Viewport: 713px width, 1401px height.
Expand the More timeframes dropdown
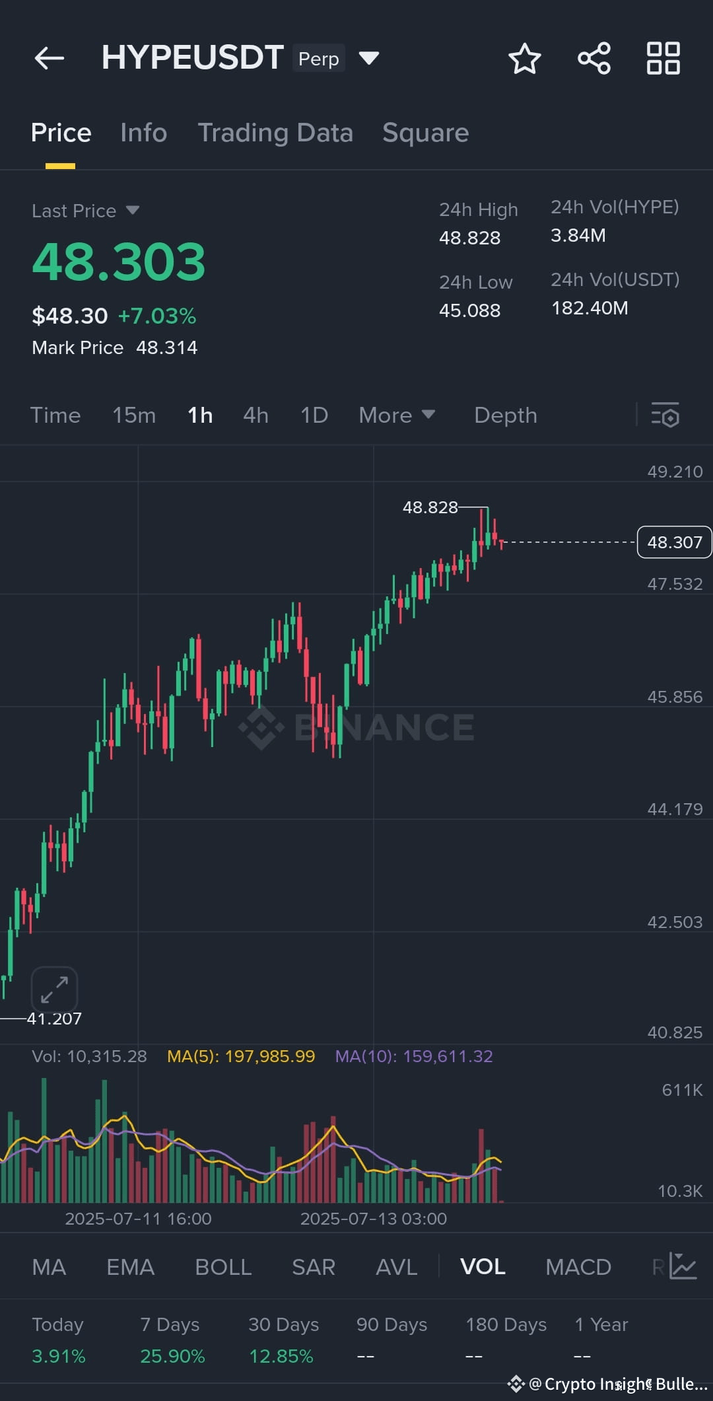[x=397, y=415]
